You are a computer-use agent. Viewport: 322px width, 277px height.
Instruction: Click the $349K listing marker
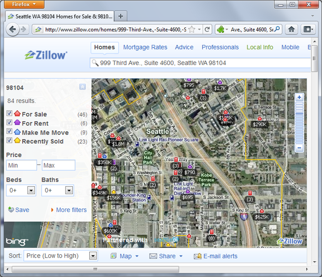tap(99, 193)
